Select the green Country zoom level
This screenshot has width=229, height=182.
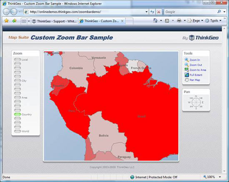coord(17,114)
